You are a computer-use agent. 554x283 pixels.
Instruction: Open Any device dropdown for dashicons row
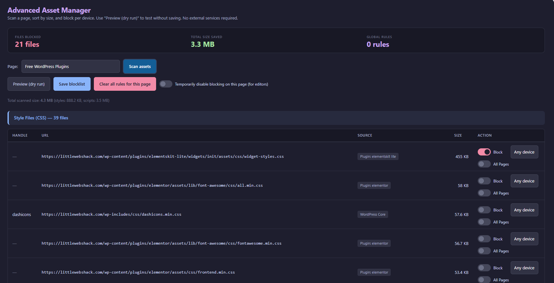(524, 210)
